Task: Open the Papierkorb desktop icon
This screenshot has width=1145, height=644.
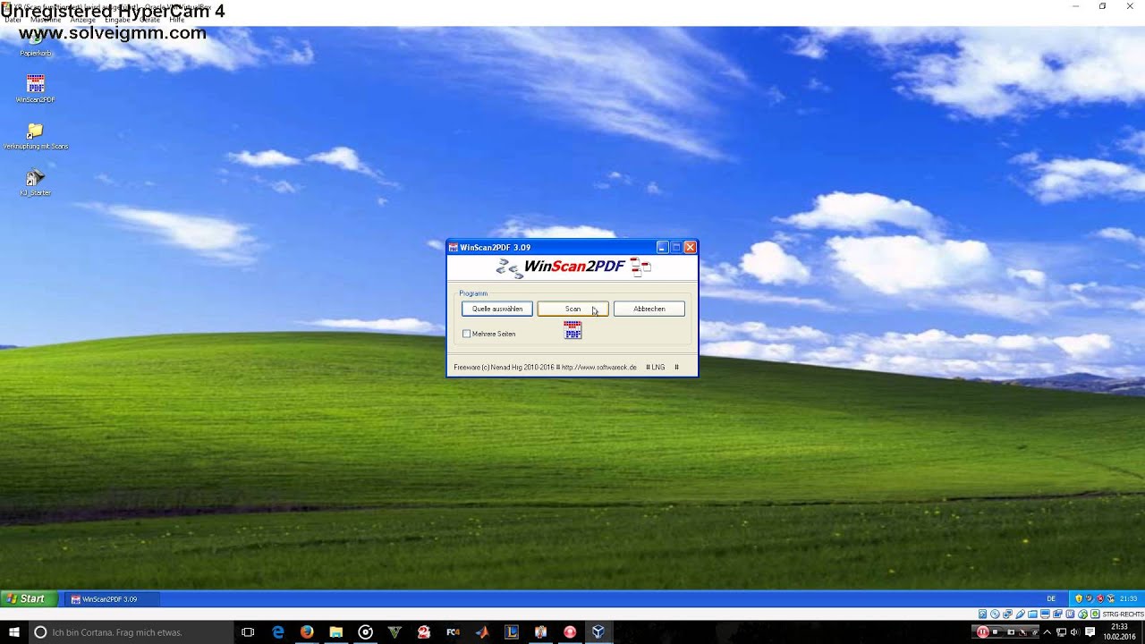Action: 36,43
